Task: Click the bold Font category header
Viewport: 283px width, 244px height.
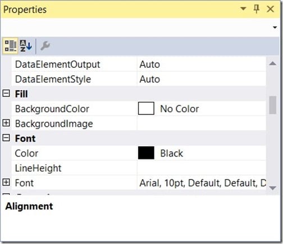Action: [x=25, y=139]
